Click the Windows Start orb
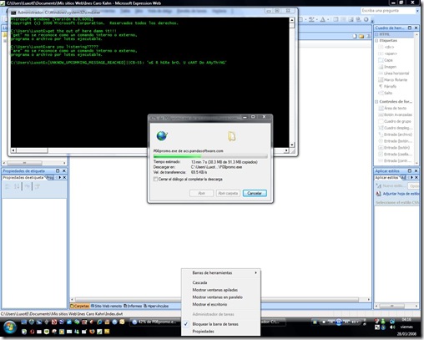The image size is (424, 340). click(x=10, y=327)
